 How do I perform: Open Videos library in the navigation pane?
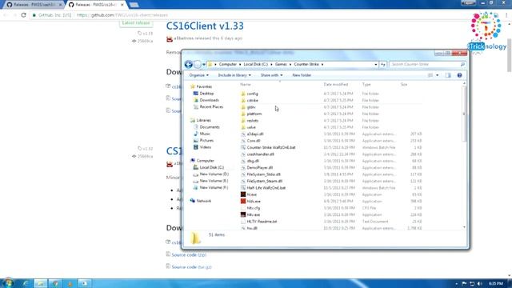point(202,147)
